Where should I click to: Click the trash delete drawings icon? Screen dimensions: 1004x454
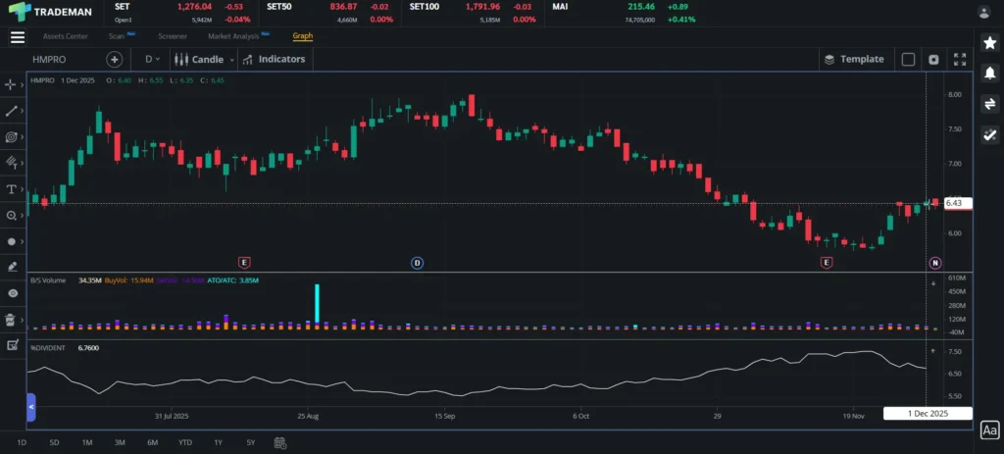(12, 319)
